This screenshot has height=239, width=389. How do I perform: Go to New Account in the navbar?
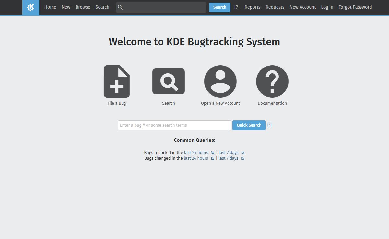coord(303,7)
